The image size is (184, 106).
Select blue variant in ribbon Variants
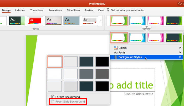coord(137,21)
